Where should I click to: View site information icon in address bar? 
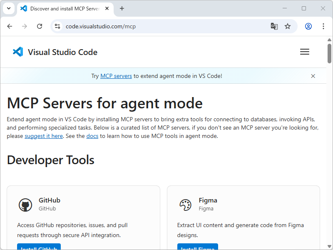(57, 26)
